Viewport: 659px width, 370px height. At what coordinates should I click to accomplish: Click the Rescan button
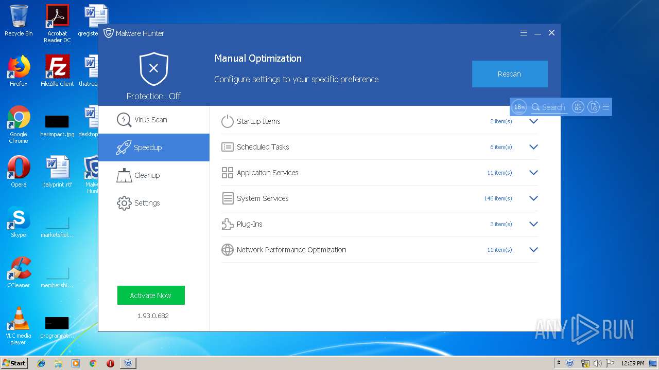click(x=510, y=74)
